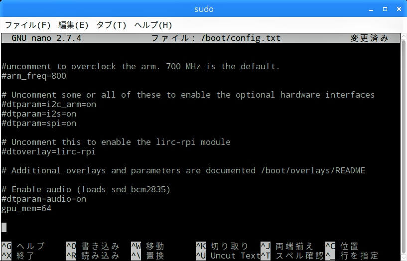Click the ^T スペル確認 shortcut label

tap(292, 256)
